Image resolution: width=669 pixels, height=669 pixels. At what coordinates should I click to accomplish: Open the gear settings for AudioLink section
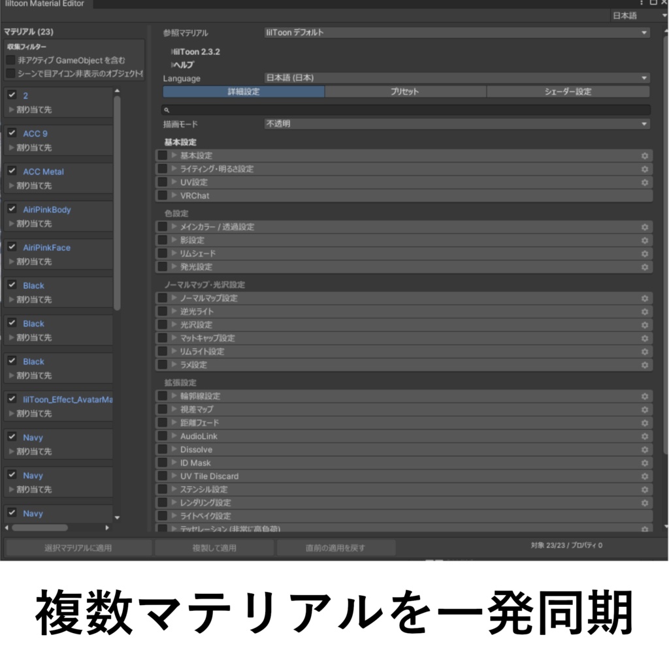pos(644,436)
